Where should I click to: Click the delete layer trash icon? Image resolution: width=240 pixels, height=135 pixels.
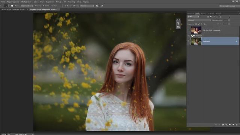point(237,125)
